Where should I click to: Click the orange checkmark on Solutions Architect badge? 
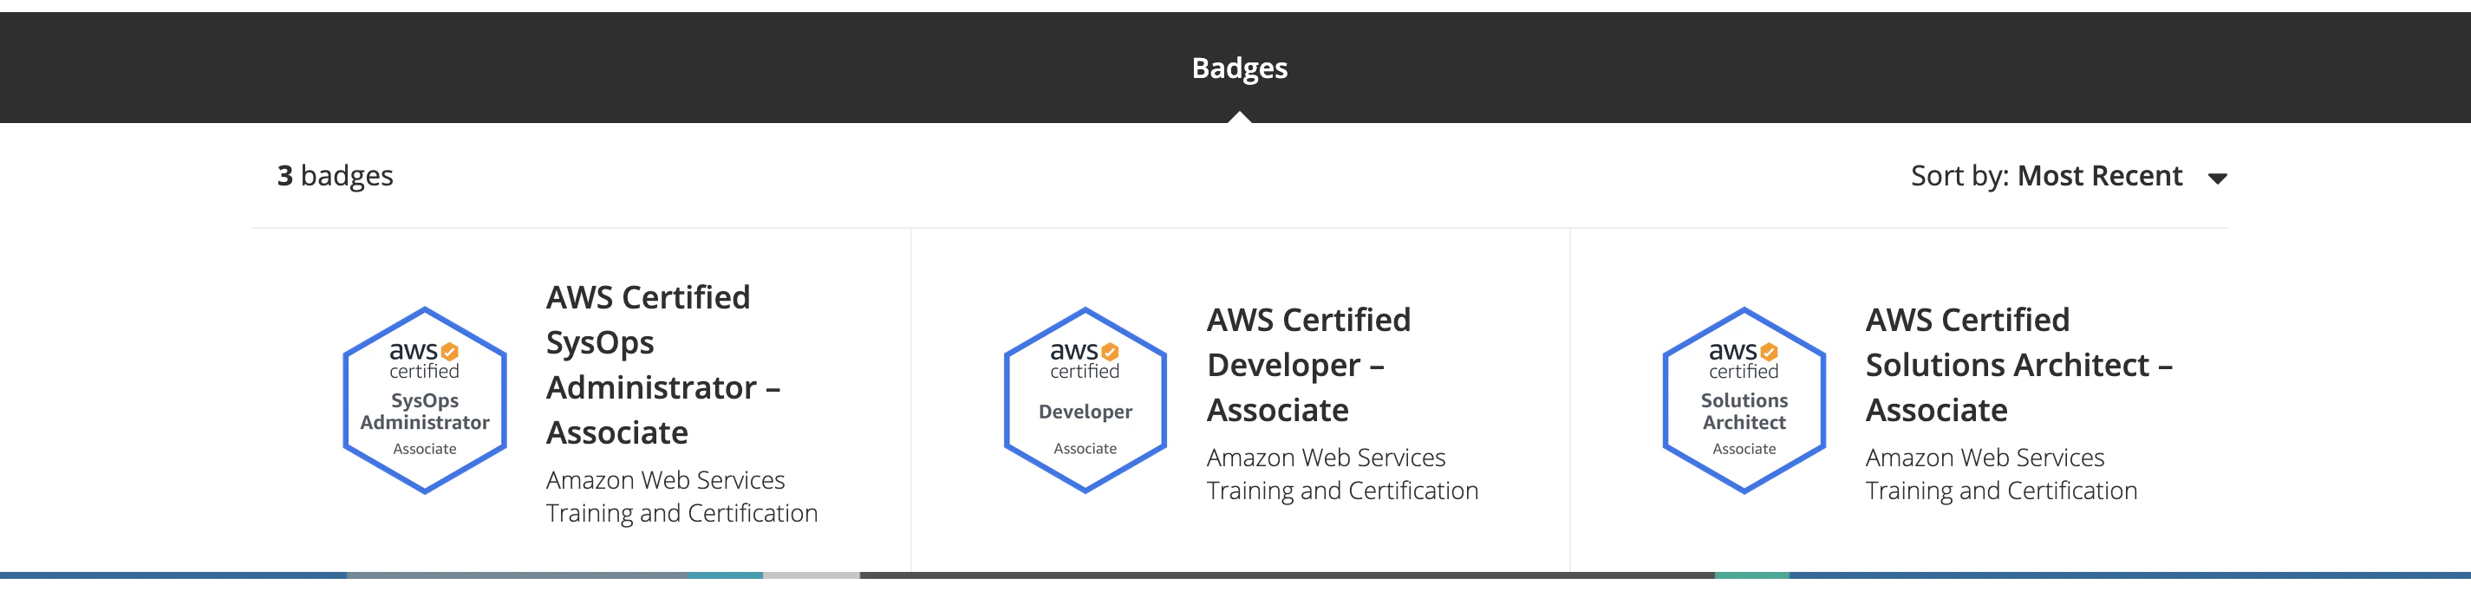[1769, 352]
